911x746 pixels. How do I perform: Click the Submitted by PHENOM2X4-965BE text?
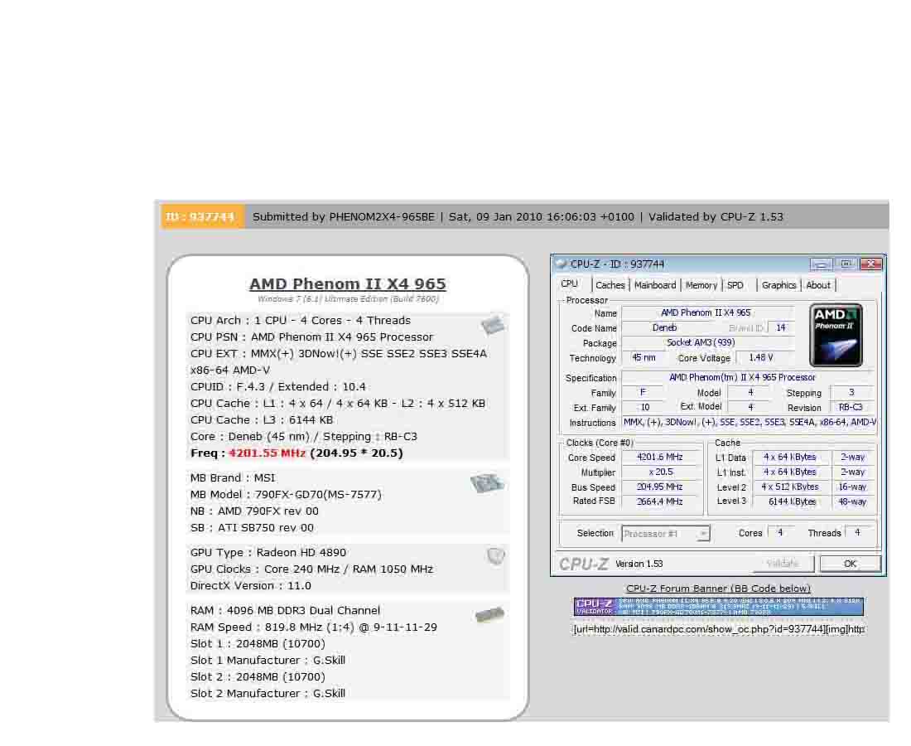344,217
